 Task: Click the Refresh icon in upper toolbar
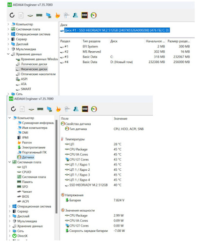(x=12, y=15)
